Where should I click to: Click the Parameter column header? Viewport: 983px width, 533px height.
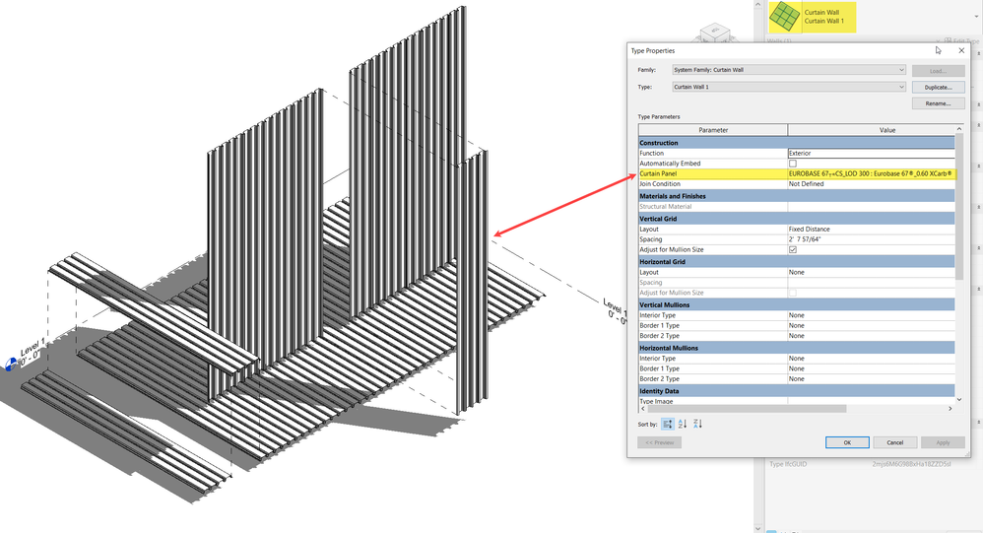713,130
